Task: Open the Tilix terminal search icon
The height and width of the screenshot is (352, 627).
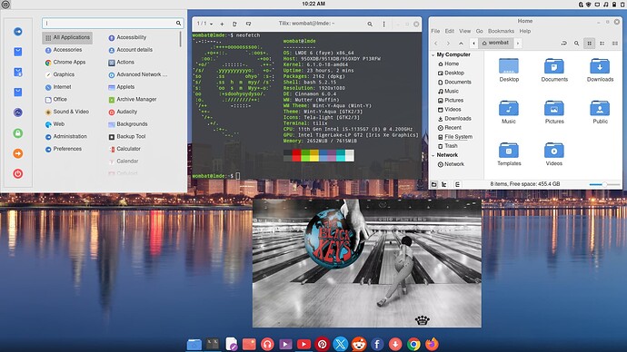Action: point(370,24)
